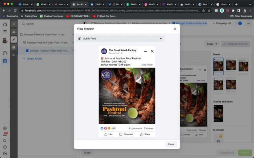Click the Comment icon under the ad

click(x=121, y=134)
